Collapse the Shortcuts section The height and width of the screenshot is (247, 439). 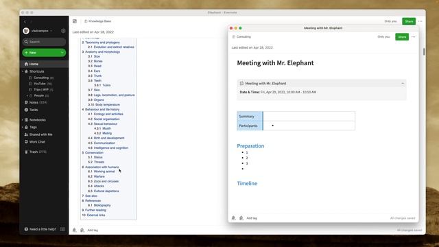[23, 71]
